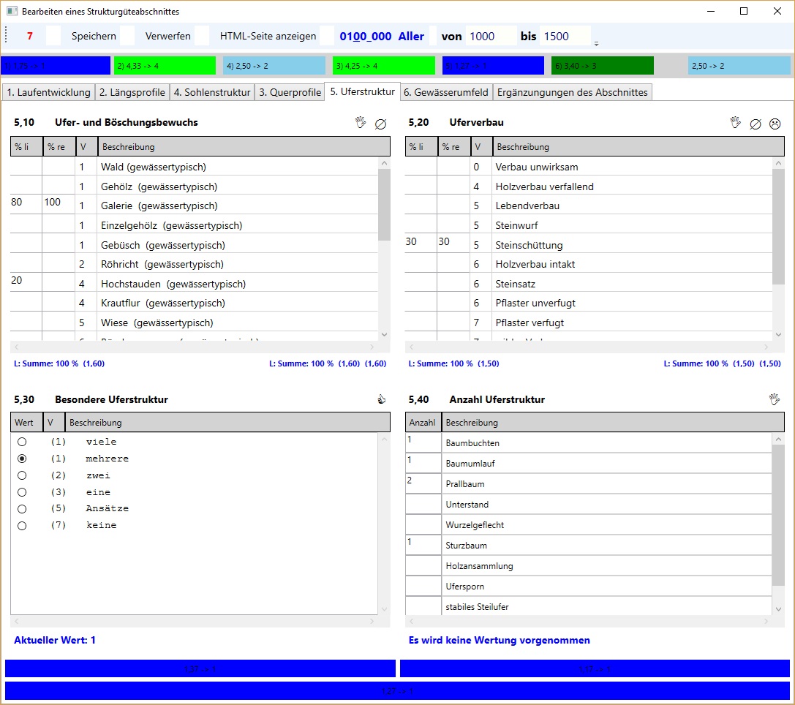This screenshot has width=795, height=705.
Task: Click the empty-set icon in Uferverbau header
Action: tap(756, 124)
